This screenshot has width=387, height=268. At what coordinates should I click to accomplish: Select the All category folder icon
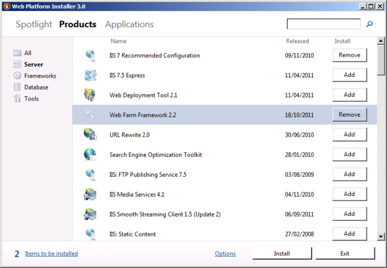tap(18, 53)
